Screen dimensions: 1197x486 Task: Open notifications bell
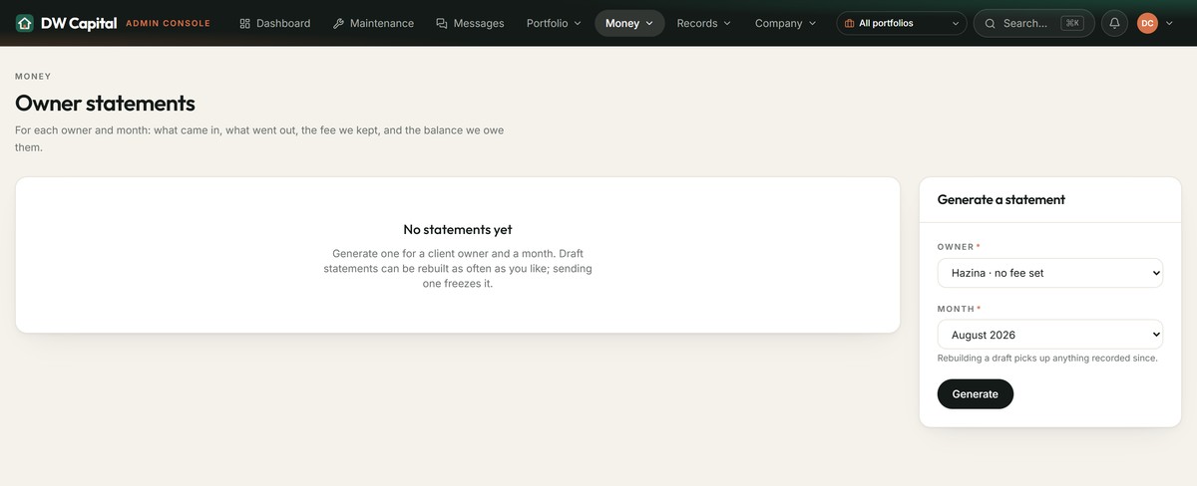tap(1114, 23)
